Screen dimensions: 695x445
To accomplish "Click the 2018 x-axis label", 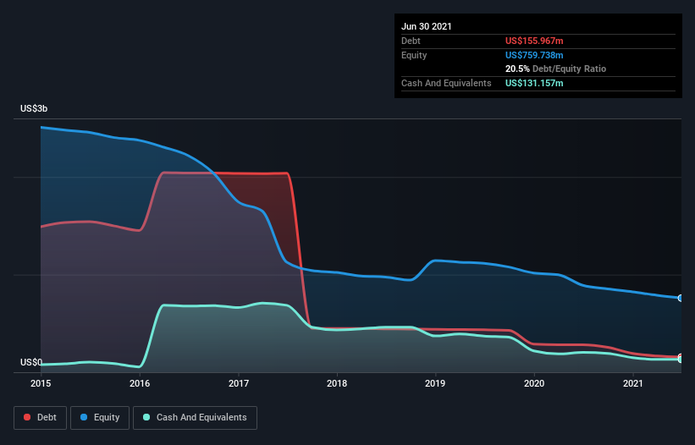I will 337,383.
